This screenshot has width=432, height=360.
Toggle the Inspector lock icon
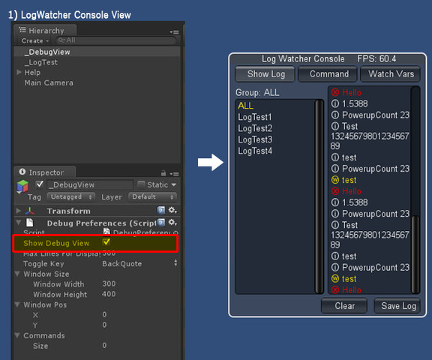[x=163, y=173]
